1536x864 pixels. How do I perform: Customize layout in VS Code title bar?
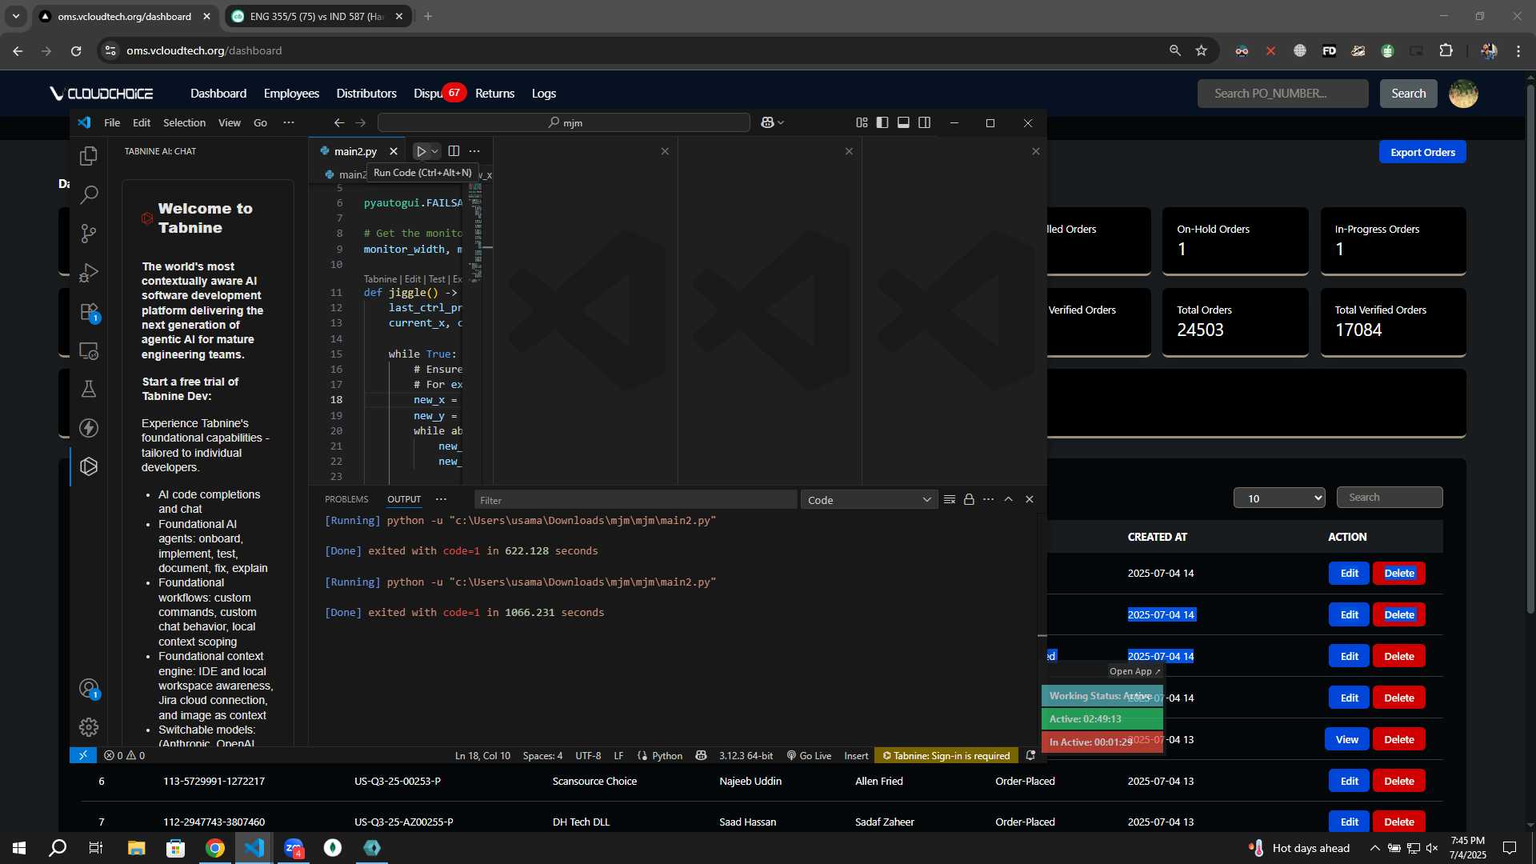[862, 122]
